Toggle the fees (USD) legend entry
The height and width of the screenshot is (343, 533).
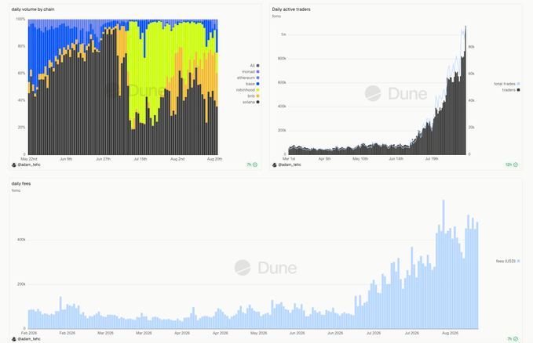pos(508,261)
